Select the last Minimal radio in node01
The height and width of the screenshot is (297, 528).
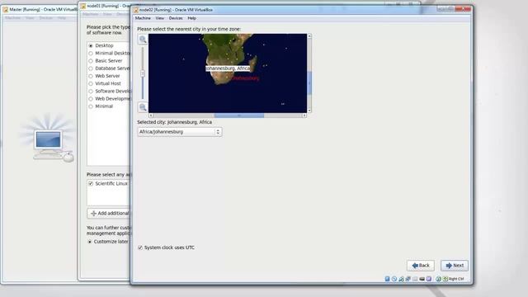point(91,106)
